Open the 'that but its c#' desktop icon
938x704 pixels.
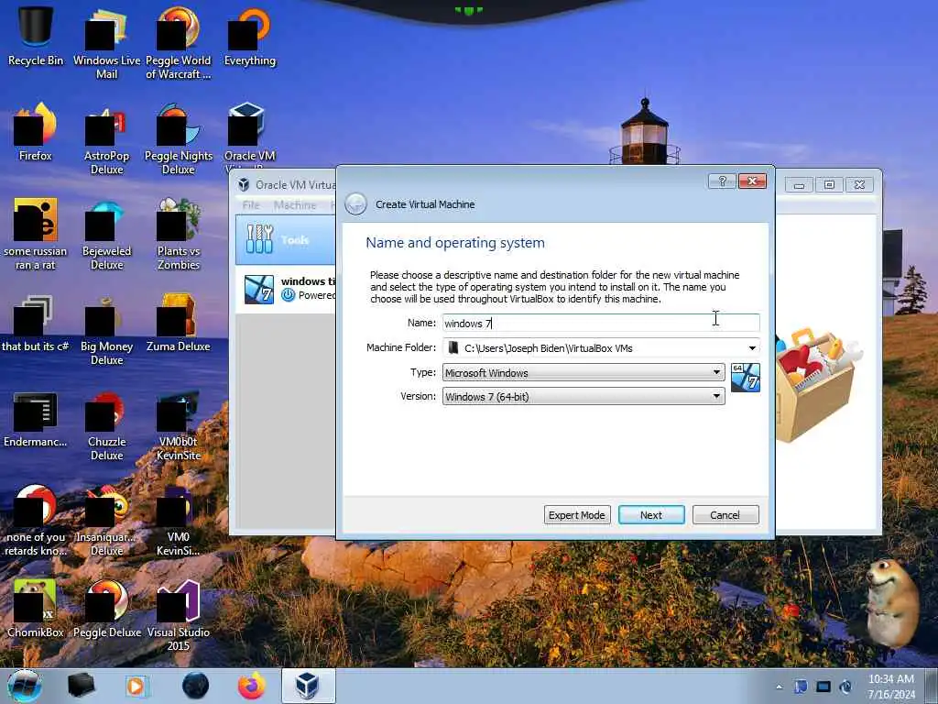35,324
